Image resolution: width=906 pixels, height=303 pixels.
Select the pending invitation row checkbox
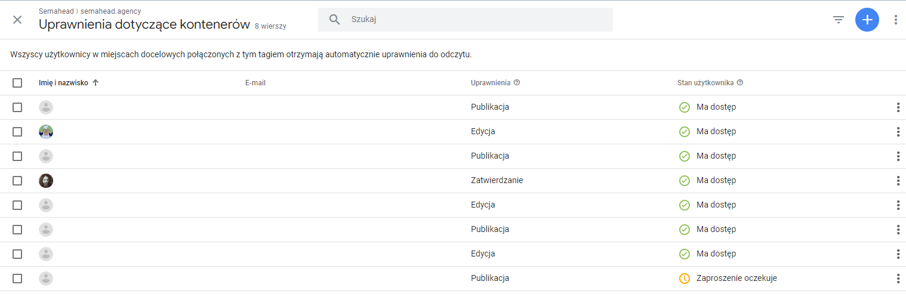(x=17, y=279)
